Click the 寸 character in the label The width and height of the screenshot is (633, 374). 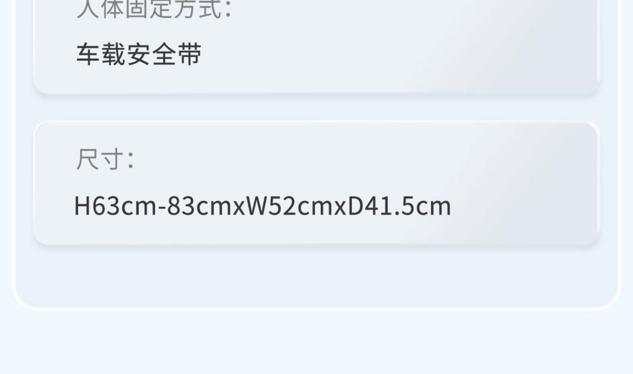click(x=113, y=159)
